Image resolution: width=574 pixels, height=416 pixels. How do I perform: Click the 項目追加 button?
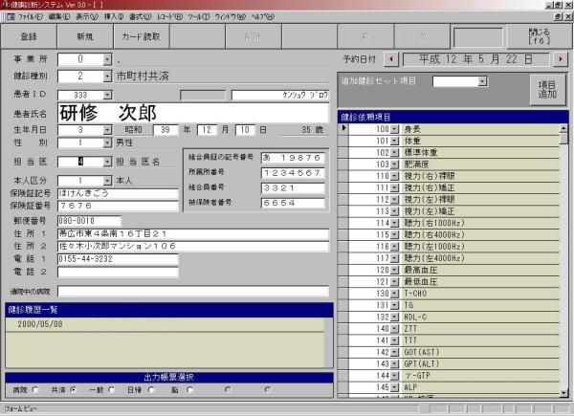point(547,89)
